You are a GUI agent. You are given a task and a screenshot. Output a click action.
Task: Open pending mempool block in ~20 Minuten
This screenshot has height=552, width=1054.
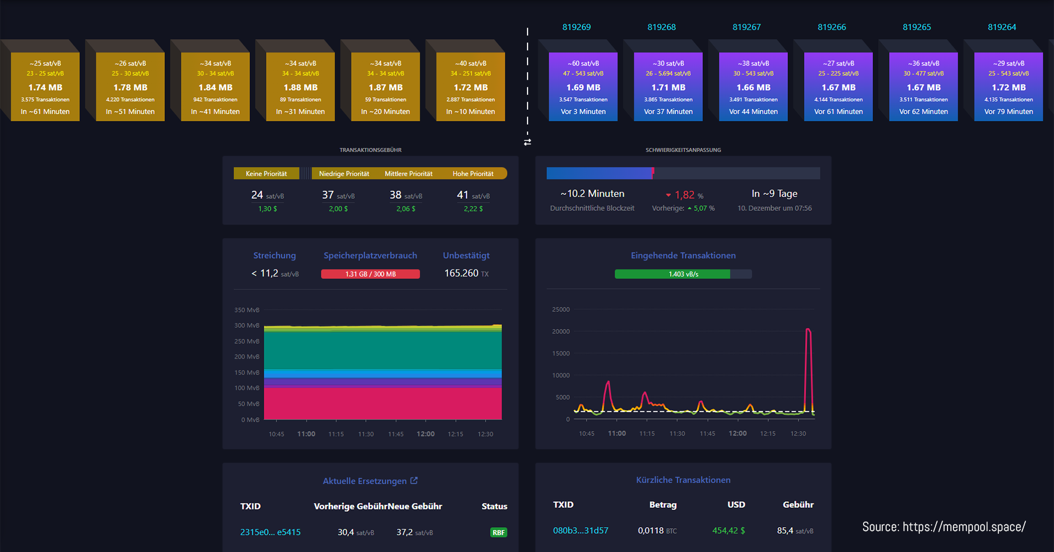pos(386,87)
